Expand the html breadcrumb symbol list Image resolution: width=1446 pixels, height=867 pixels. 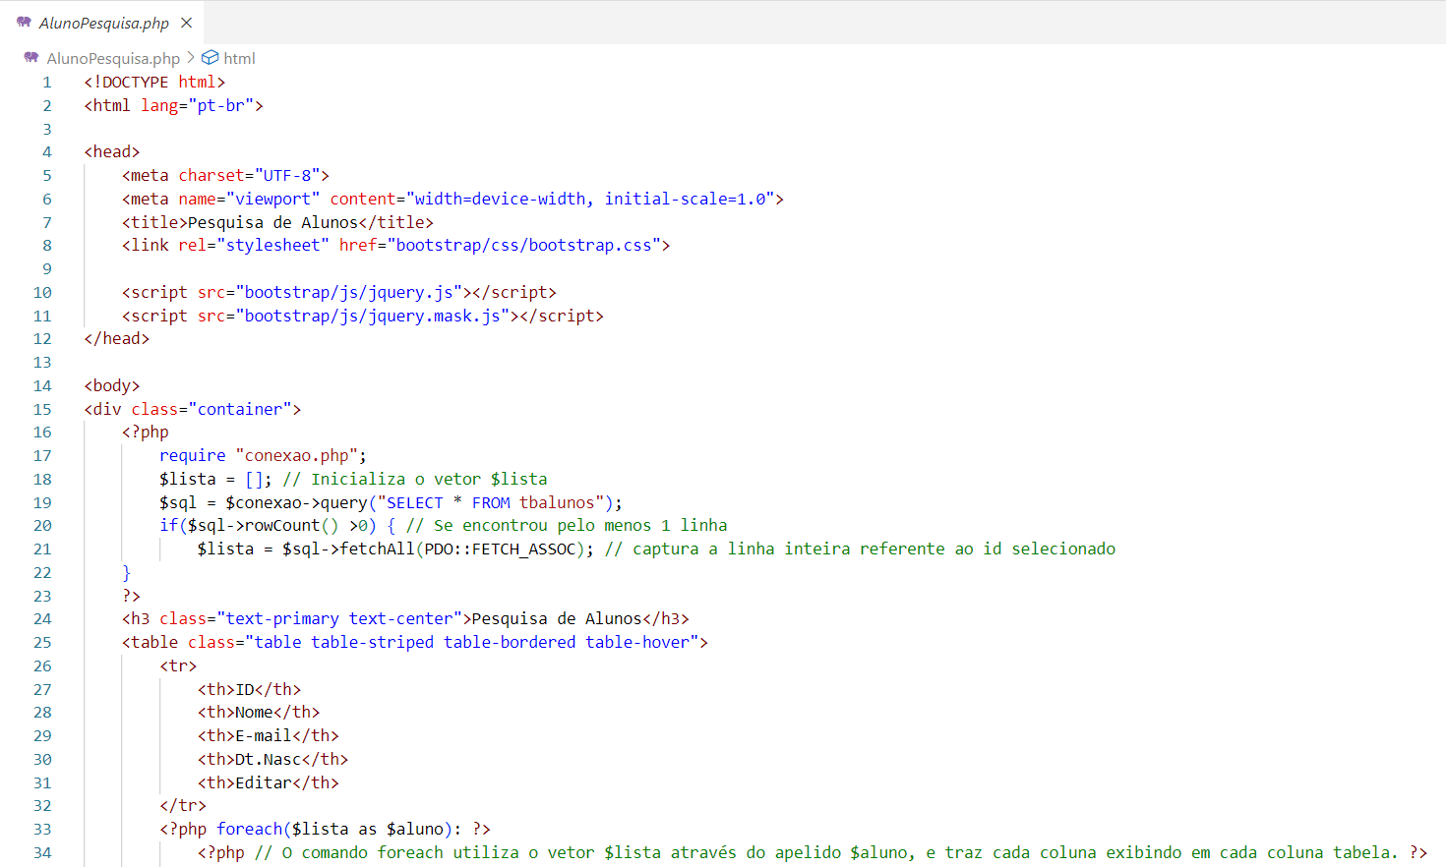point(239,58)
